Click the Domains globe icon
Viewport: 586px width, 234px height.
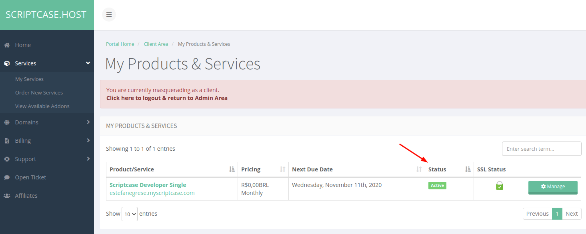coord(7,122)
